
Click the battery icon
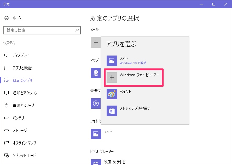(x=6, y=118)
